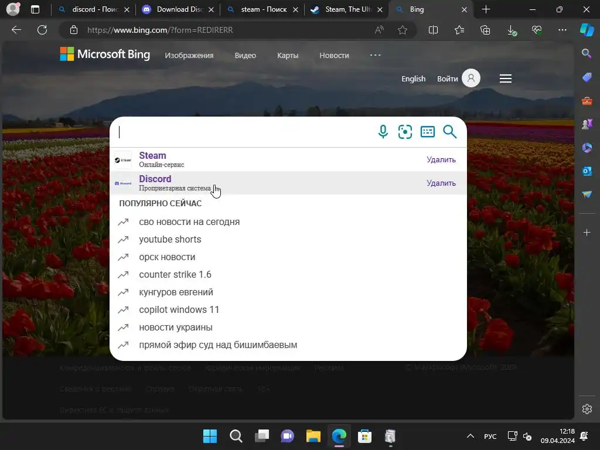Open sidebar Microsoft 365 icon
600x450 pixels.
click(x=587, y=147)
